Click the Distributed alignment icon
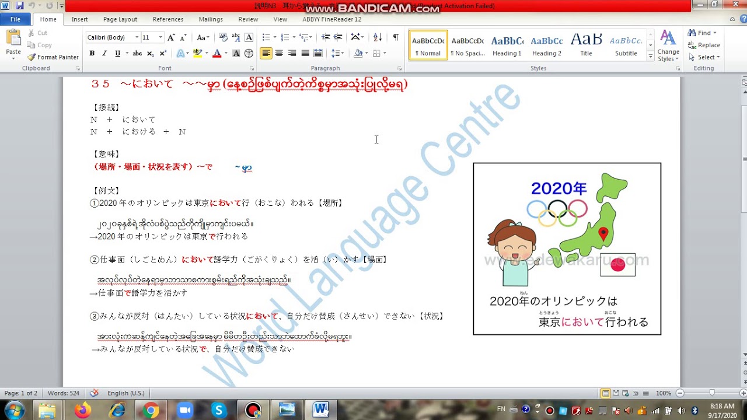The height and width of the screenshot is (420, 747). coord(318,53)
